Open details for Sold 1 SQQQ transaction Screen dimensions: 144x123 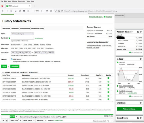(x=108, y=92)
